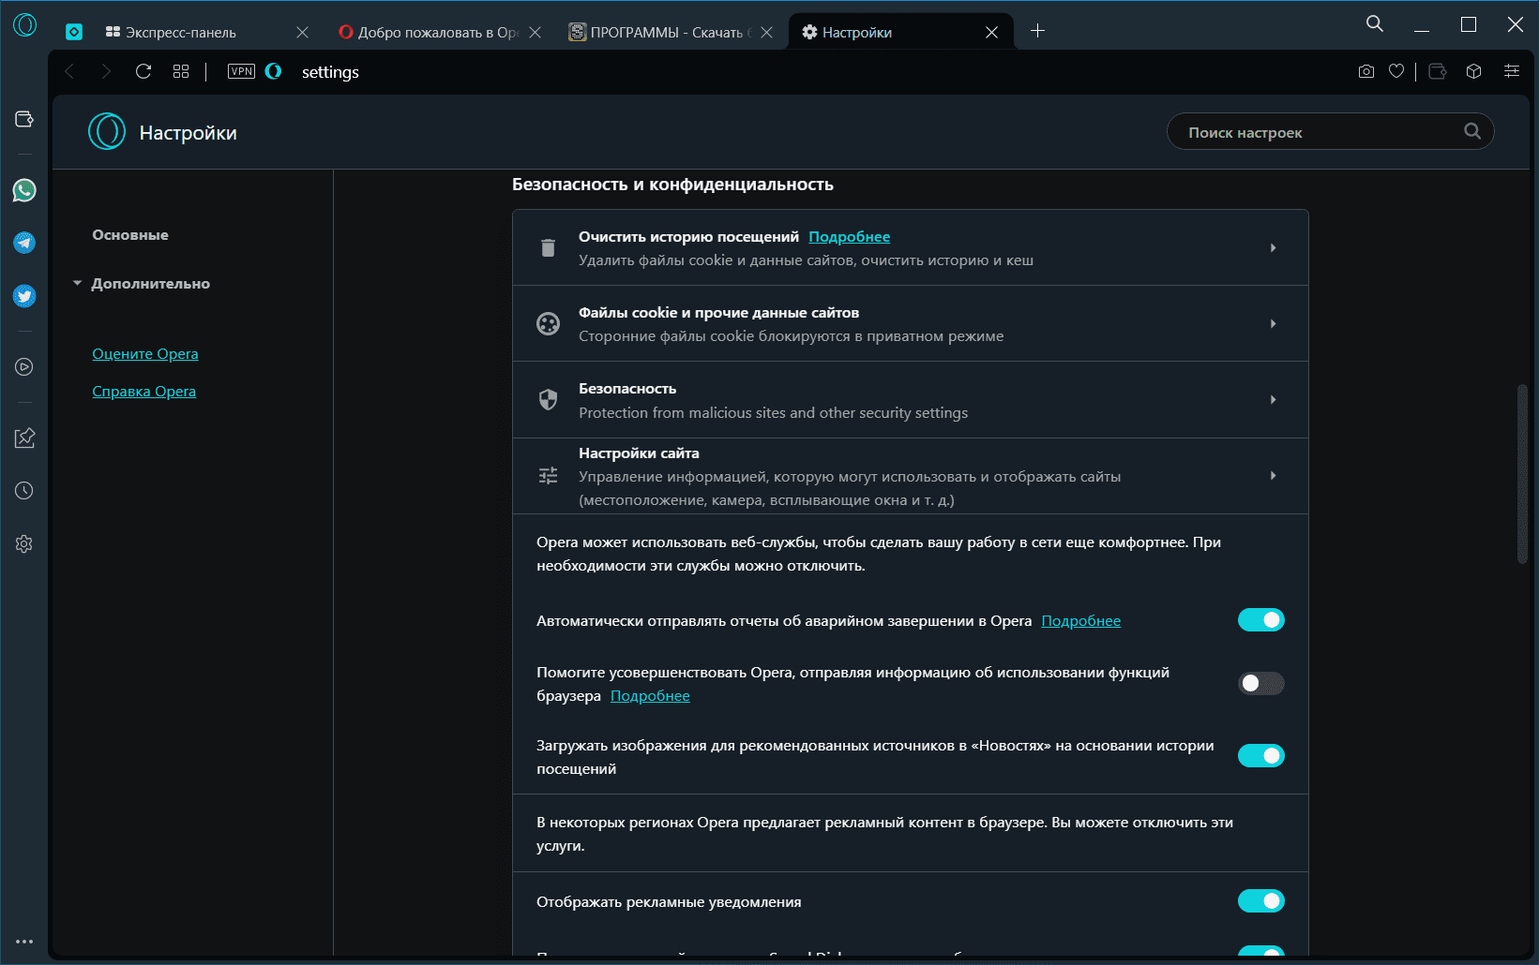This screenshot has width=1539, height=965.
Task: Open Подробнее link for crash reports
Action: (1081, 621)
